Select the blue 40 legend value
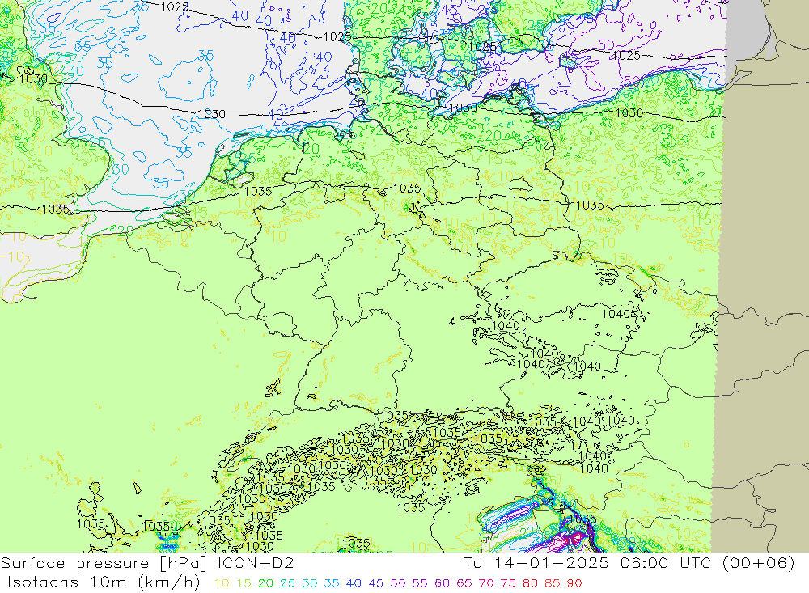The height and width of the screenshot is (593, 809). coord(354,583)
